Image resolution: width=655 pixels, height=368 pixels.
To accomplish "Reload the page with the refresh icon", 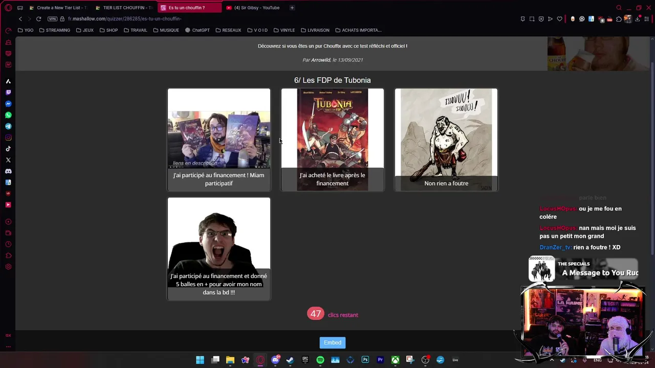I will (38, 19).
